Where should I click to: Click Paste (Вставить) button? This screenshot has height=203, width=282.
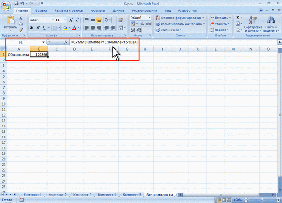(9, 23)
